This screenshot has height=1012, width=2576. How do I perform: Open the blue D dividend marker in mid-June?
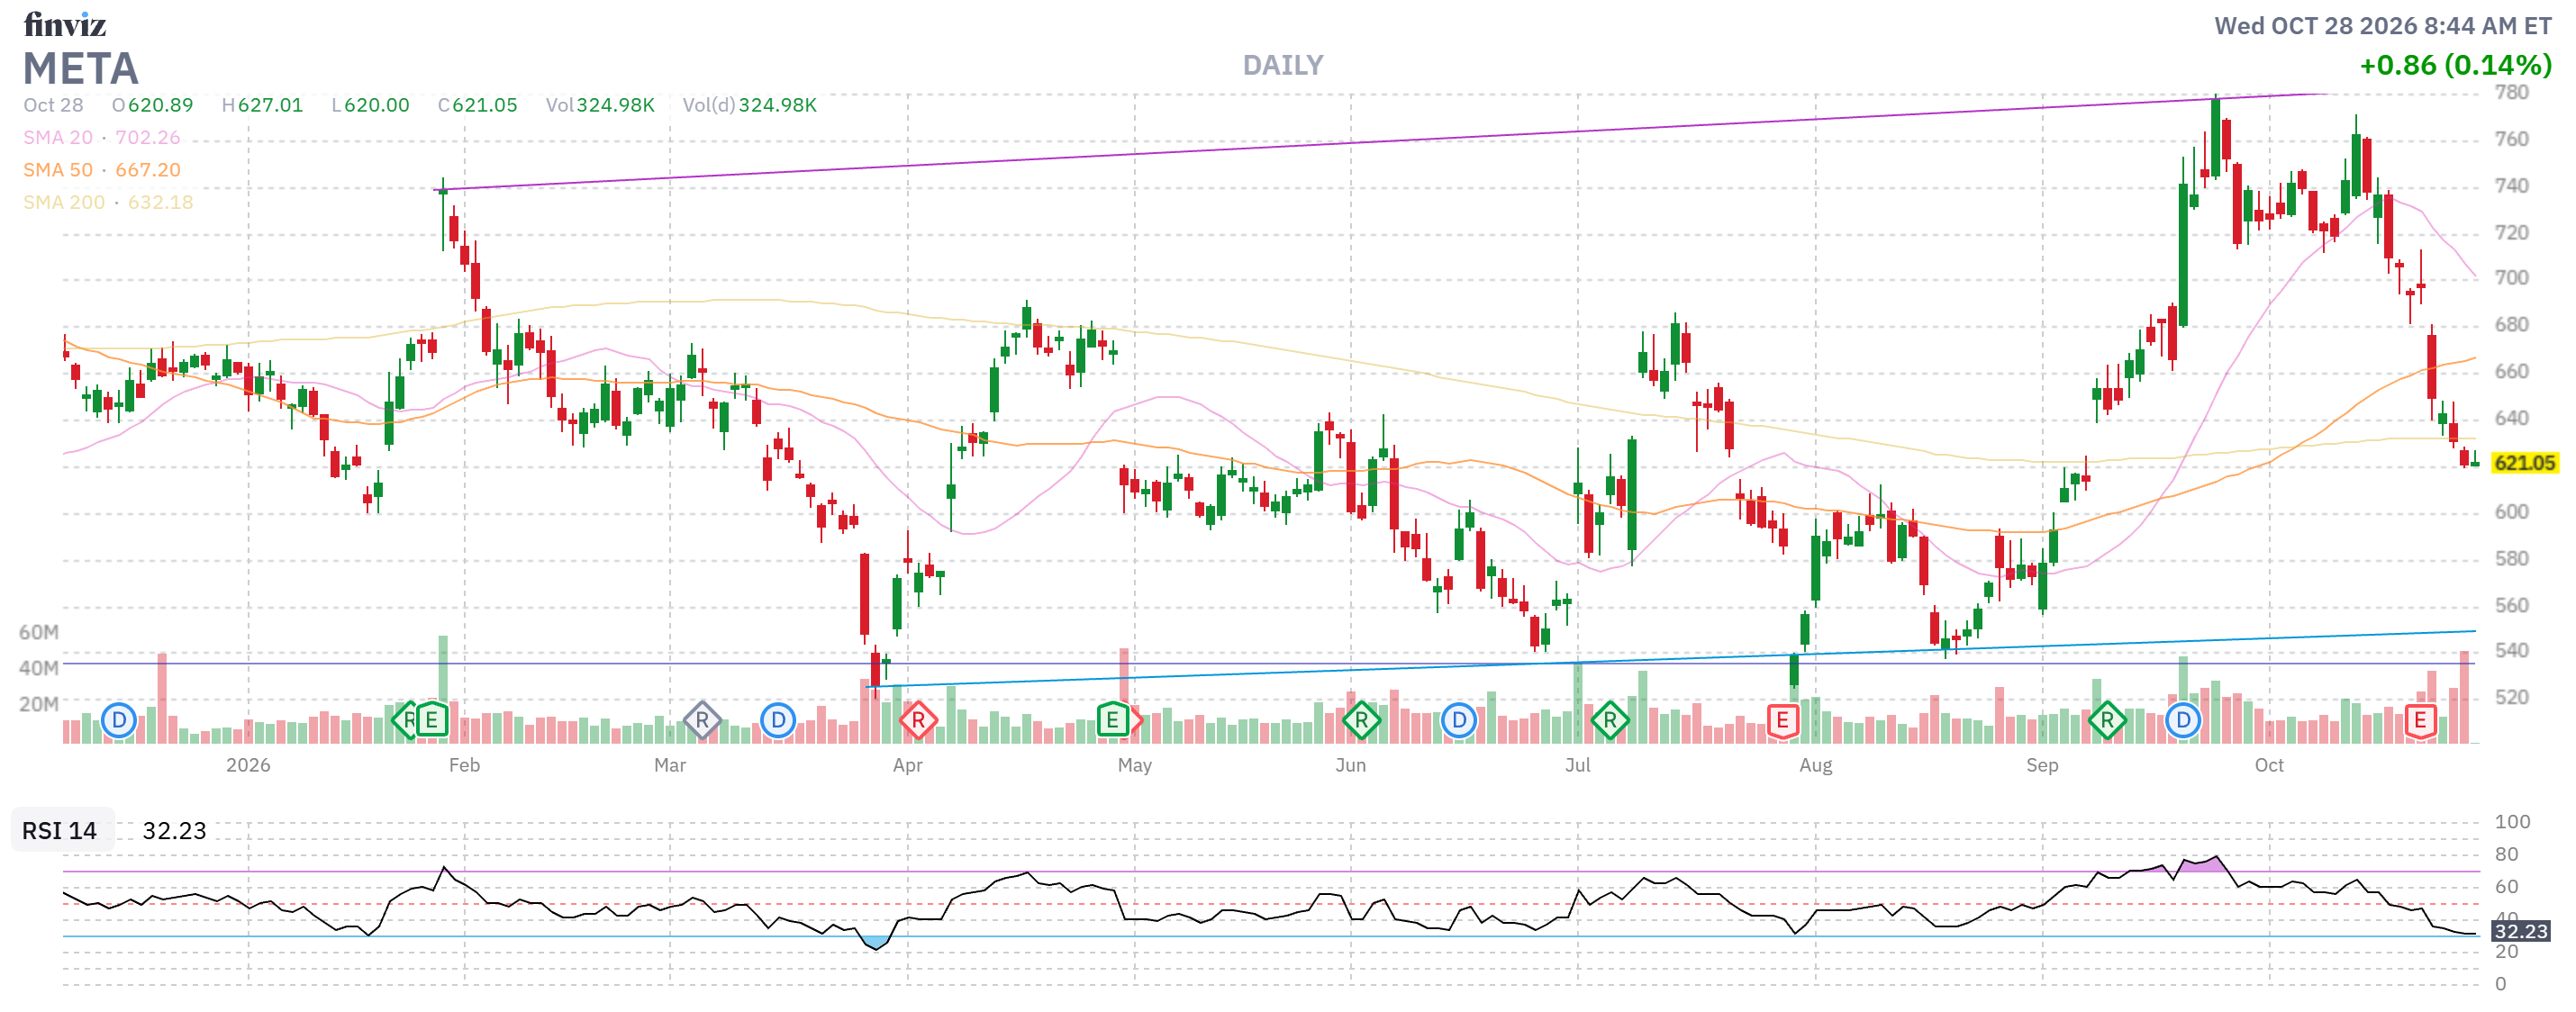point(1459,720)
